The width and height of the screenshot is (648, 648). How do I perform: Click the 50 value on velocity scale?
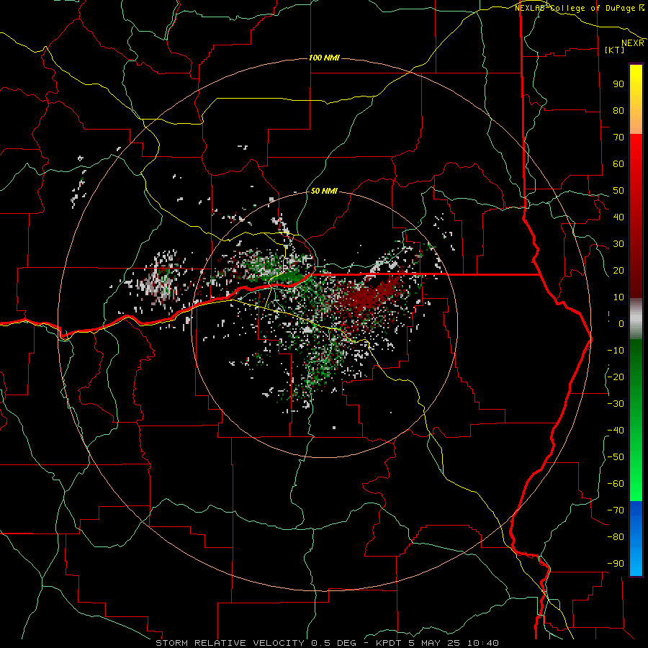[618, 191]
